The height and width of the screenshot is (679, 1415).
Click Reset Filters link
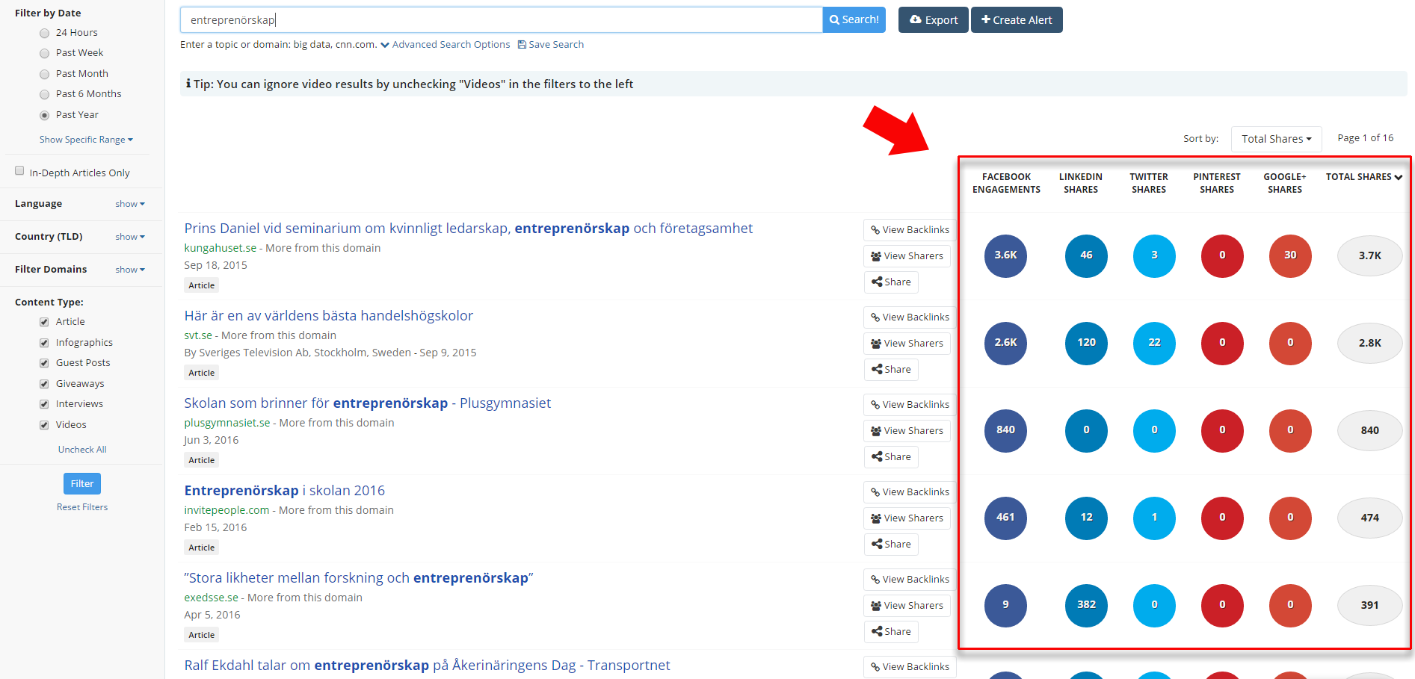[x=82, y=507]
